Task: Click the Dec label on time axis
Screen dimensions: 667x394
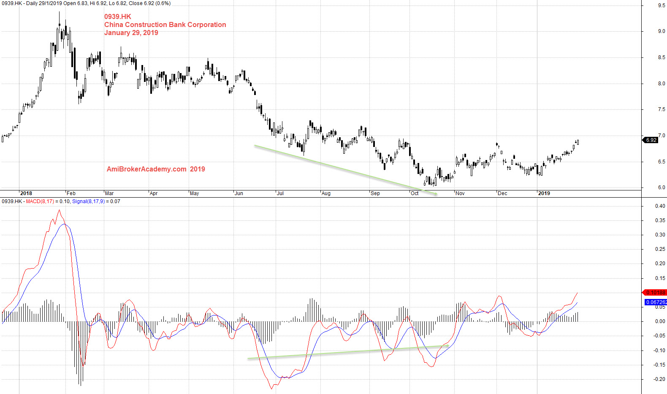Action: pyautogui.click(x=502, y=193)
